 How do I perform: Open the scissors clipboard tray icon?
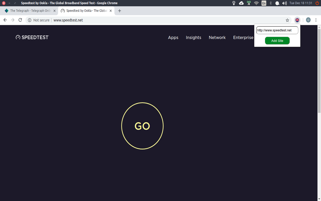click(x=249, y=3)
